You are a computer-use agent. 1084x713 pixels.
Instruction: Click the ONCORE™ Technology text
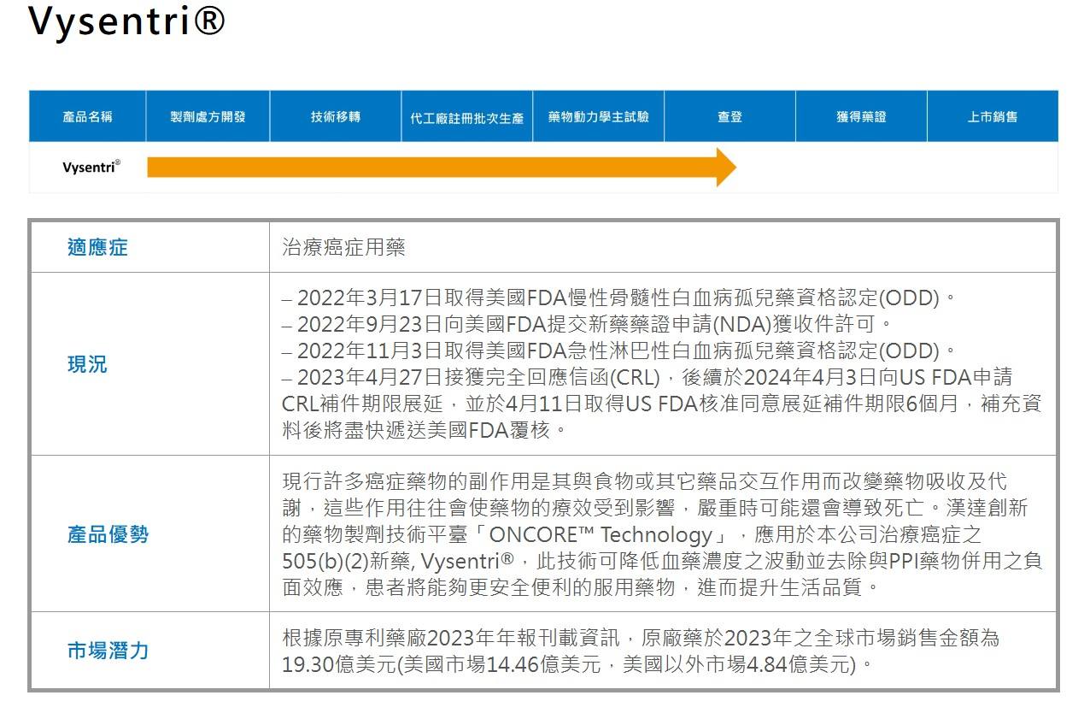pos(601,535)
